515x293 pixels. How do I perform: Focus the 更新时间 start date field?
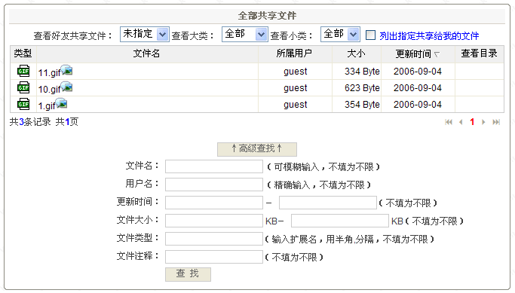pyautogui.click(x=214, y=203)
